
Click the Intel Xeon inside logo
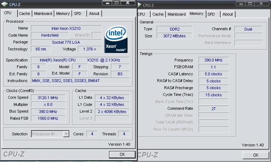click(116, 39)
